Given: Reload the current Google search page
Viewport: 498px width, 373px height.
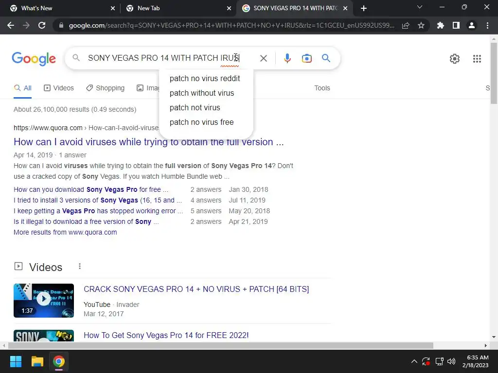Looking at the screenshot, I should pos(42,25).
